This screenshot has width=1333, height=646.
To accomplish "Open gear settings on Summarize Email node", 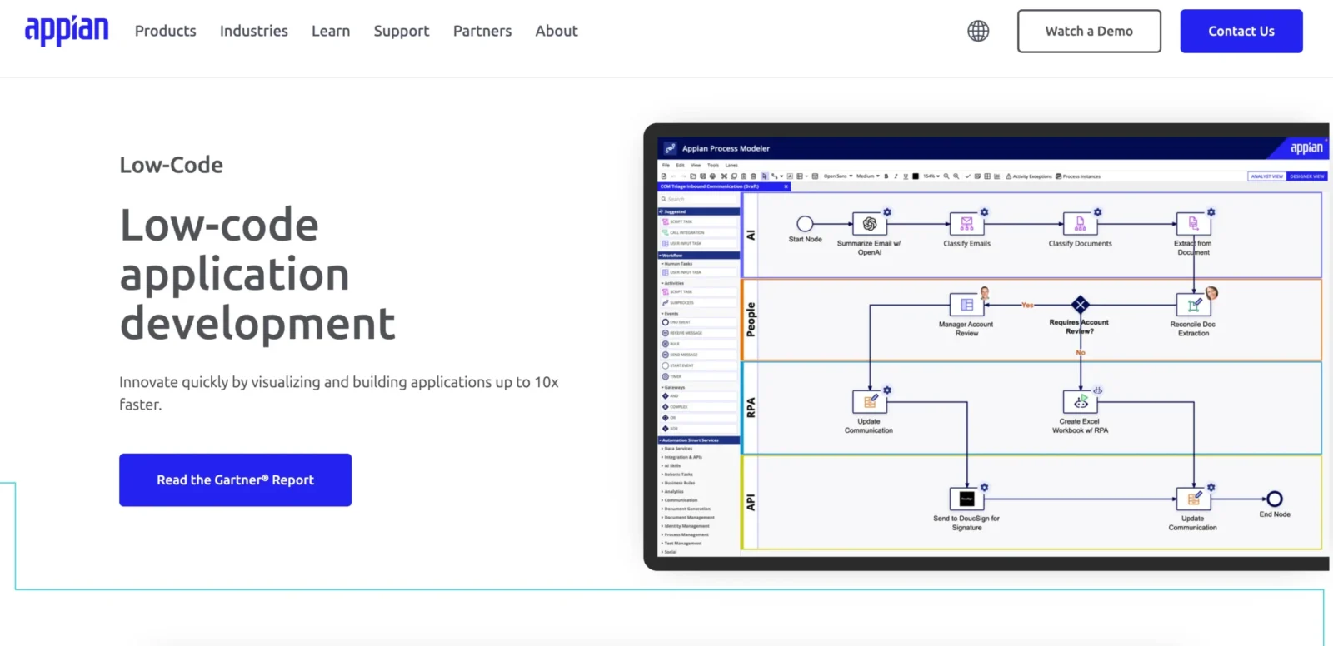I will point(887,212).
